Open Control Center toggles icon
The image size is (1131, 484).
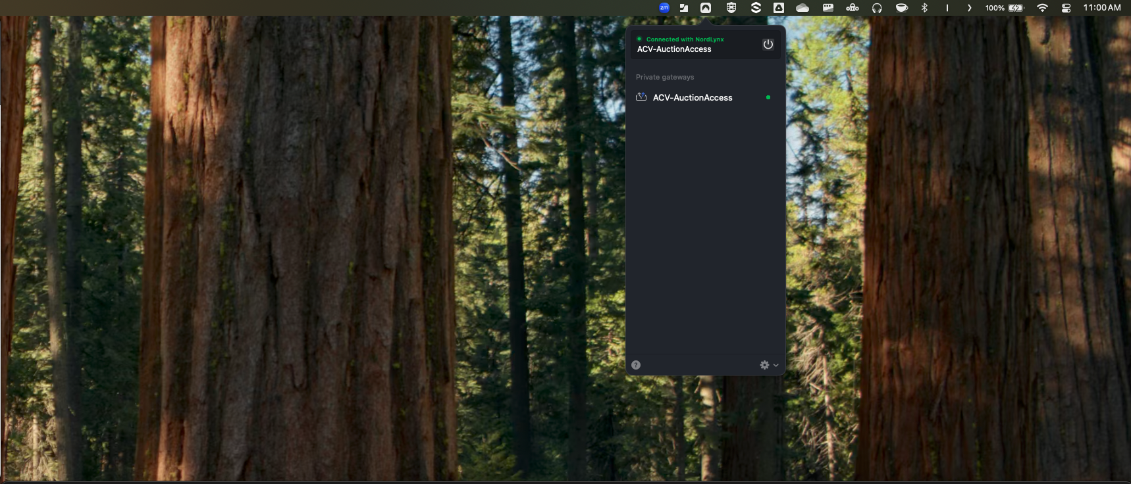1066,8
